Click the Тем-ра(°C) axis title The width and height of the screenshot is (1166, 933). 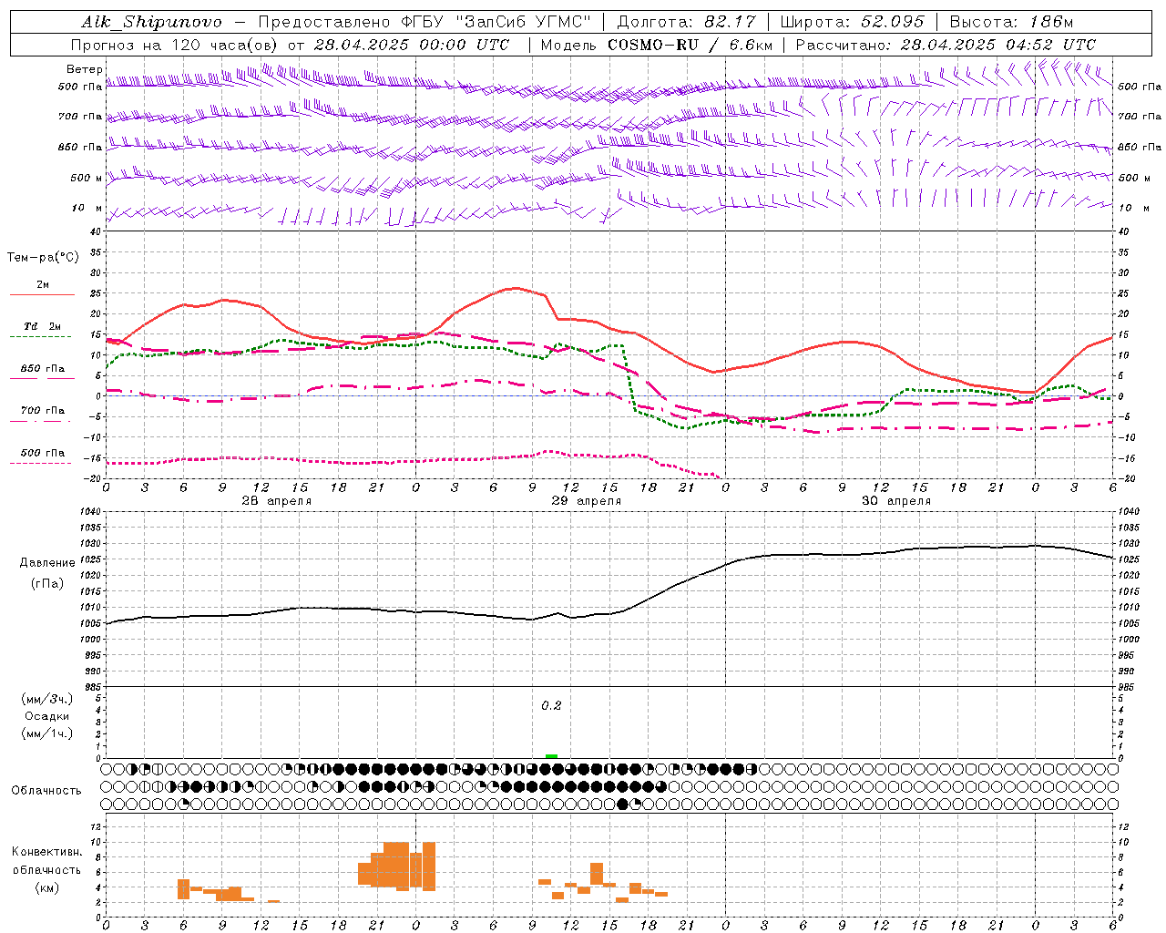point(43,258)
